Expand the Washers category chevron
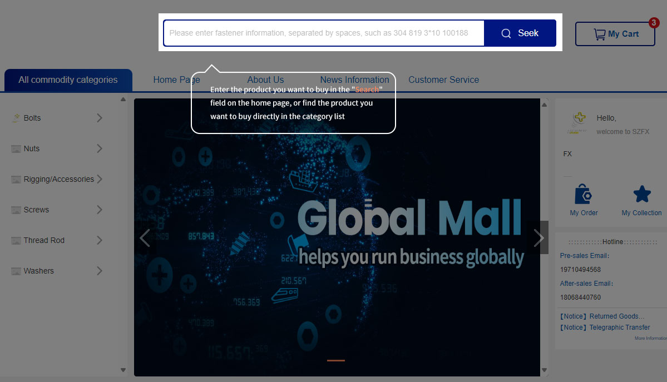Screen dimensions: 667x382 tap(99, 271)
